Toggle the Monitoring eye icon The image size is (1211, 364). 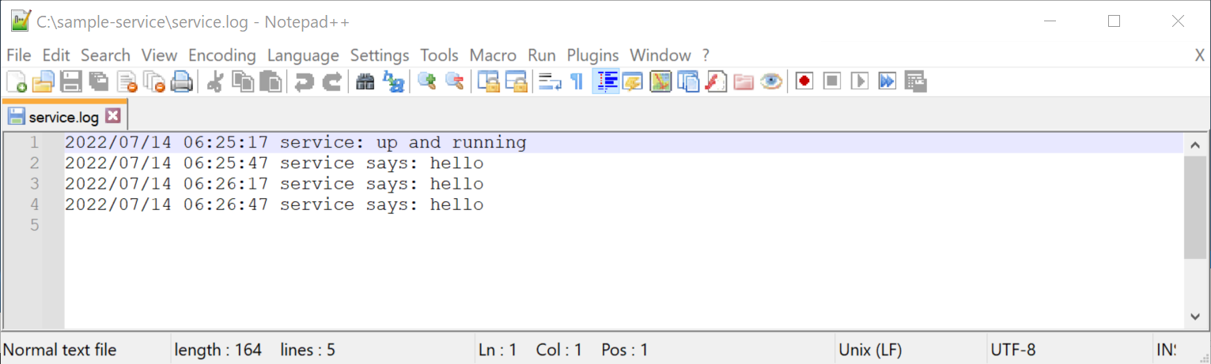[771, 81]
